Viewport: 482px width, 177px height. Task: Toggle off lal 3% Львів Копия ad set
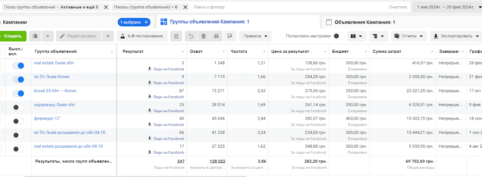click(18, 79)
